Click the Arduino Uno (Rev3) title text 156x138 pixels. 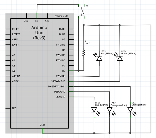[39, 33]
